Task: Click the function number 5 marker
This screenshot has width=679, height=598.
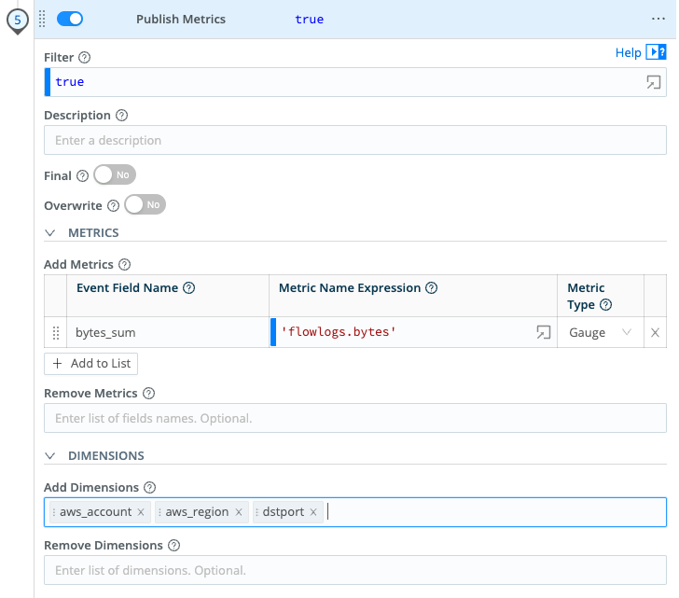Action: 18,20
